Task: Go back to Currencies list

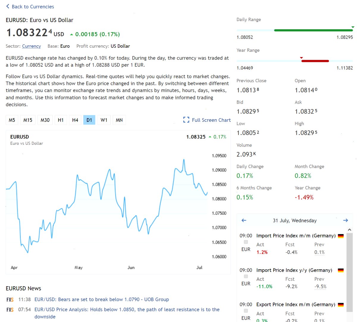Action: pos(30,7)
